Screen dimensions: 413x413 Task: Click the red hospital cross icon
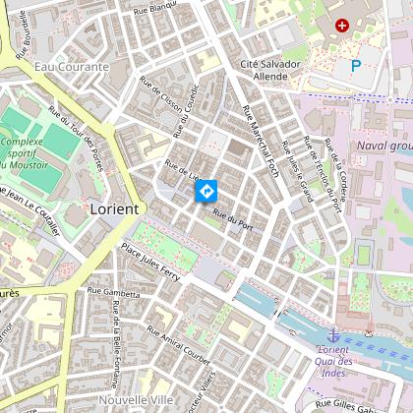pyautogui.click(x=342, y=26)
